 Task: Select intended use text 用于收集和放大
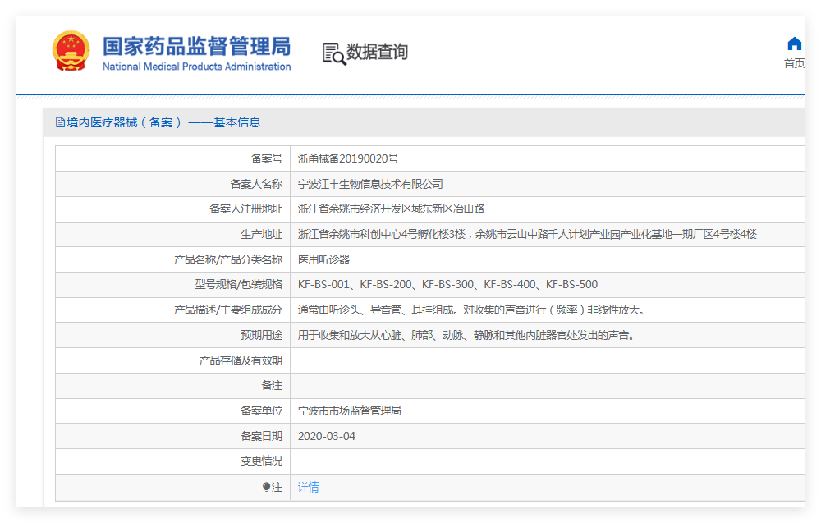tap(468, 335)
